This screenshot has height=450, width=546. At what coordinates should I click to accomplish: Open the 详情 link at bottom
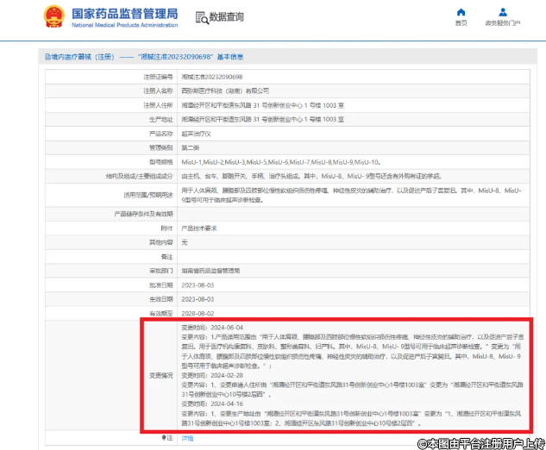[187, 439]
